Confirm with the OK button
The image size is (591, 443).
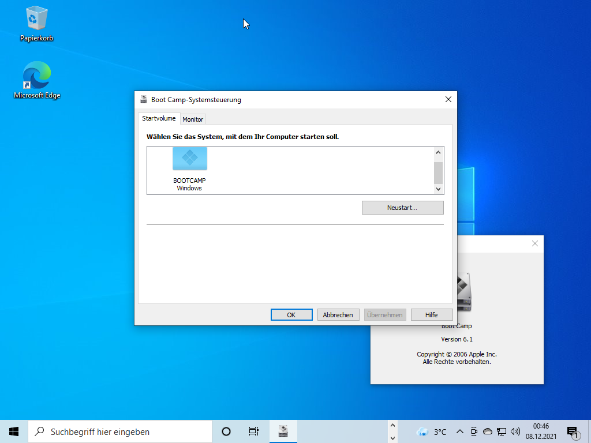pos(291,314)
